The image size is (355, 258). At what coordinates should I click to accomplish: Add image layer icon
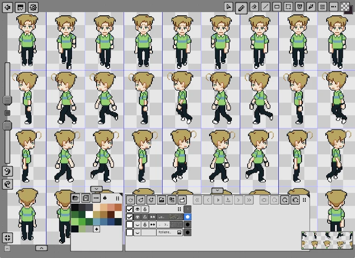[162, 200]
